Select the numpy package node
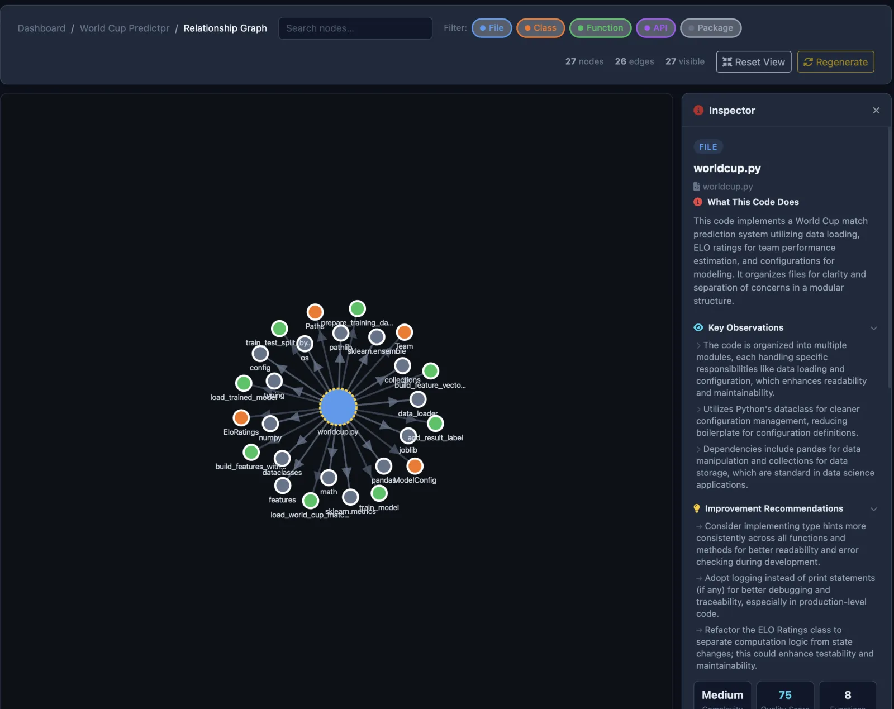 tap(270, 424)
